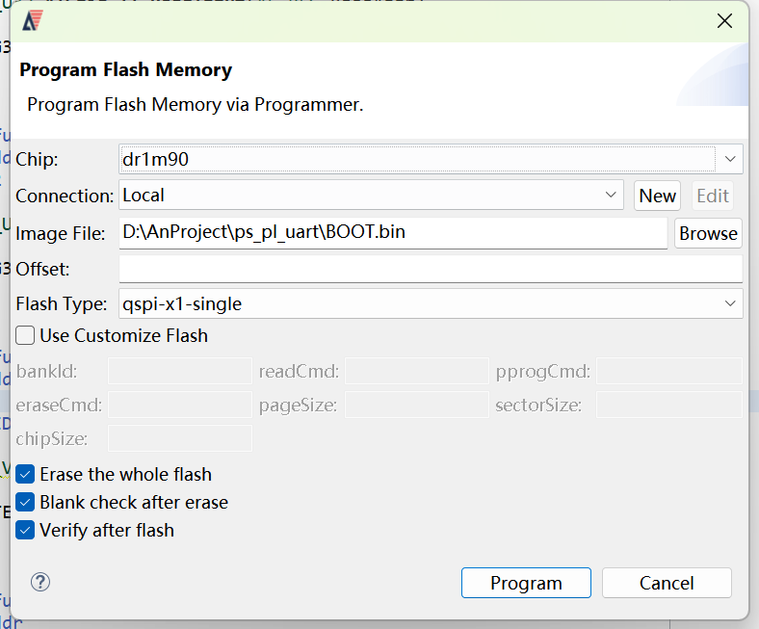Viewport: 759px width, 629px height.
Task: Browse for an image file
Action: (708, 233)
